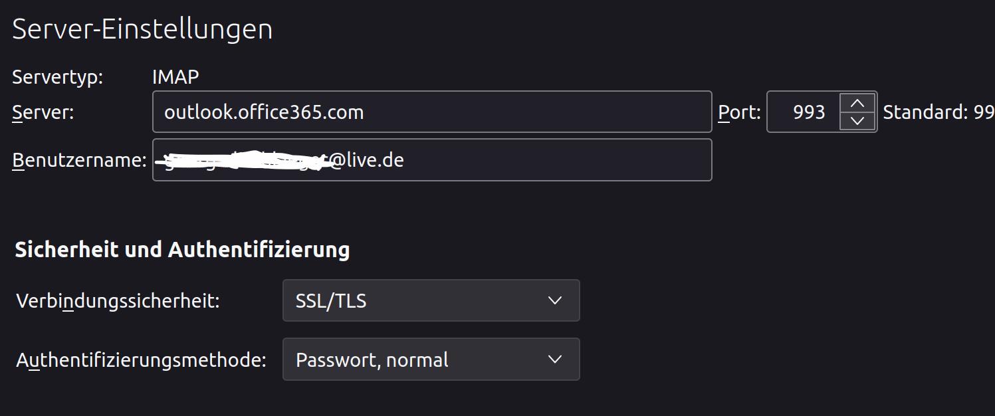Focus the Server hostname input field
The height and width of the screenshot is (416, 995).
[x=432, y=112]
